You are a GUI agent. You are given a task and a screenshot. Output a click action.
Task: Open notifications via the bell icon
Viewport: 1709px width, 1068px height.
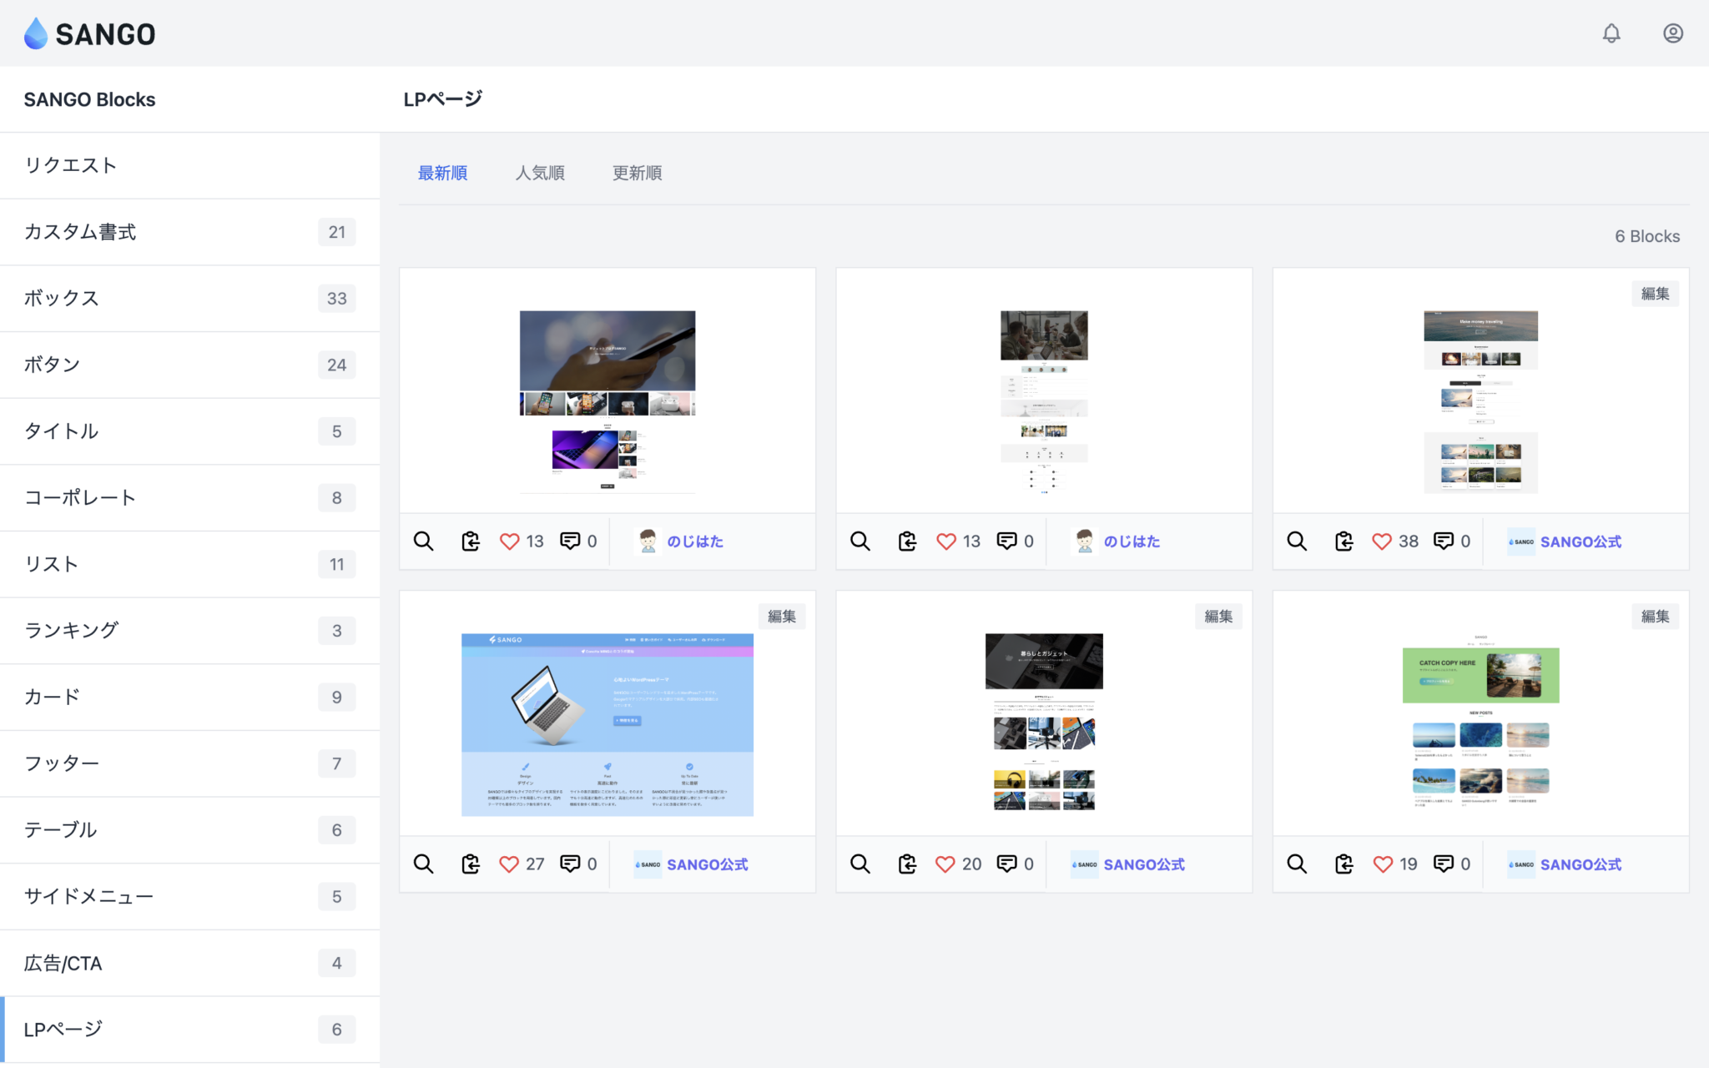tap(1611, 33)
